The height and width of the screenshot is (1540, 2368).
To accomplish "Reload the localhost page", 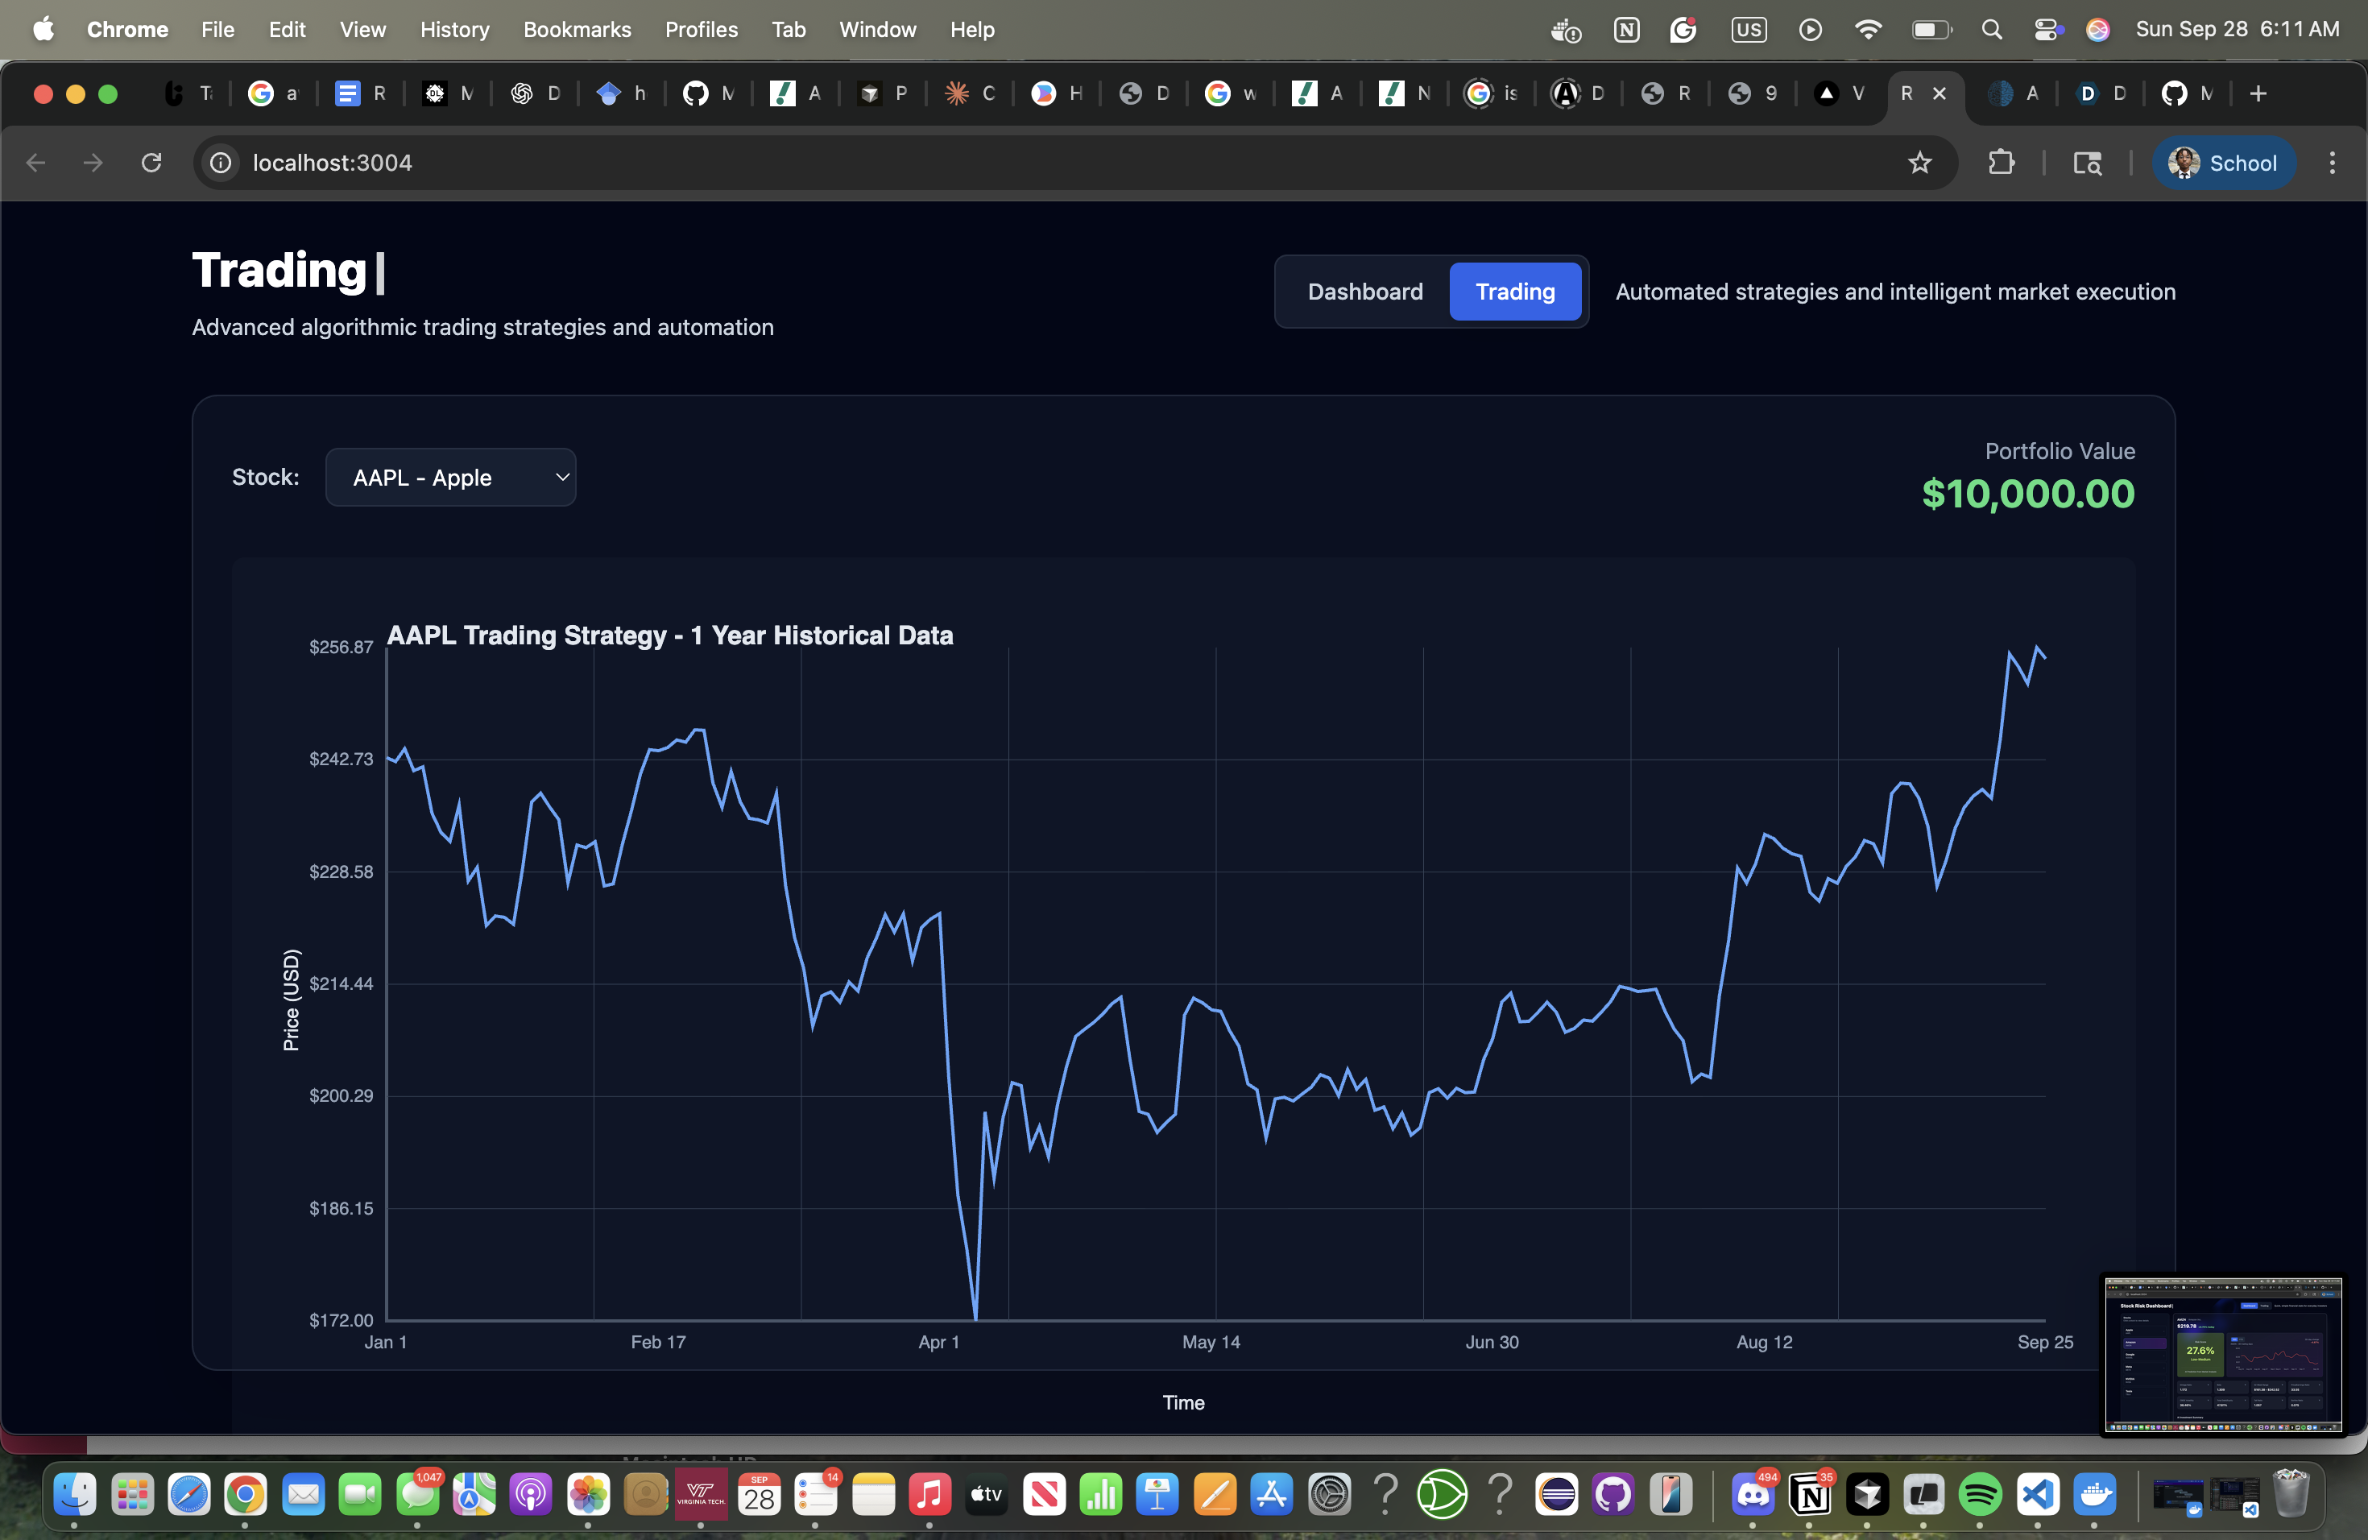I will [x=151, y=162].
